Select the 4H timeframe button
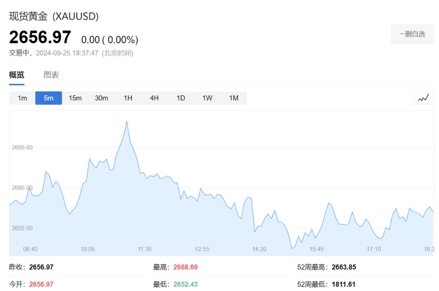The image size is (439, 291). (154, 98)
